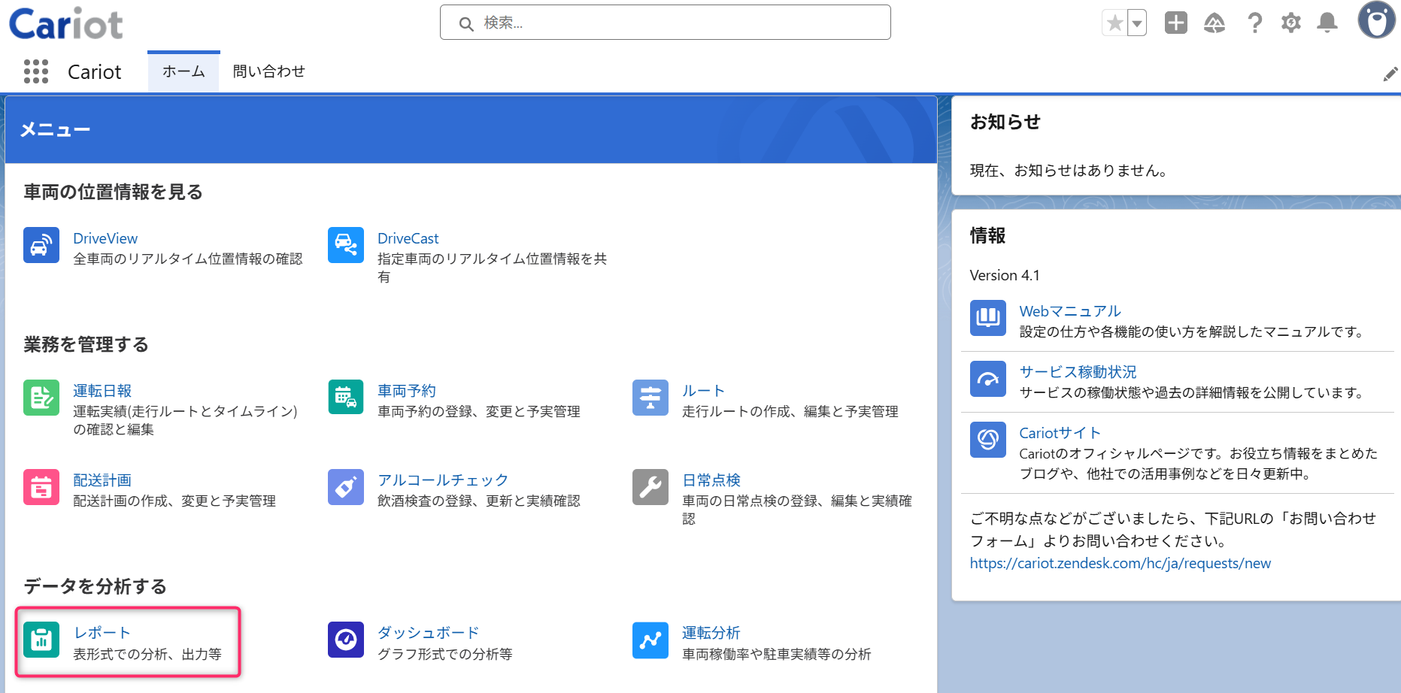Open the cariot.zendesk.com requests URL
The image size is (1401, 693).
pyautogui.click(x=1120, y=564)
